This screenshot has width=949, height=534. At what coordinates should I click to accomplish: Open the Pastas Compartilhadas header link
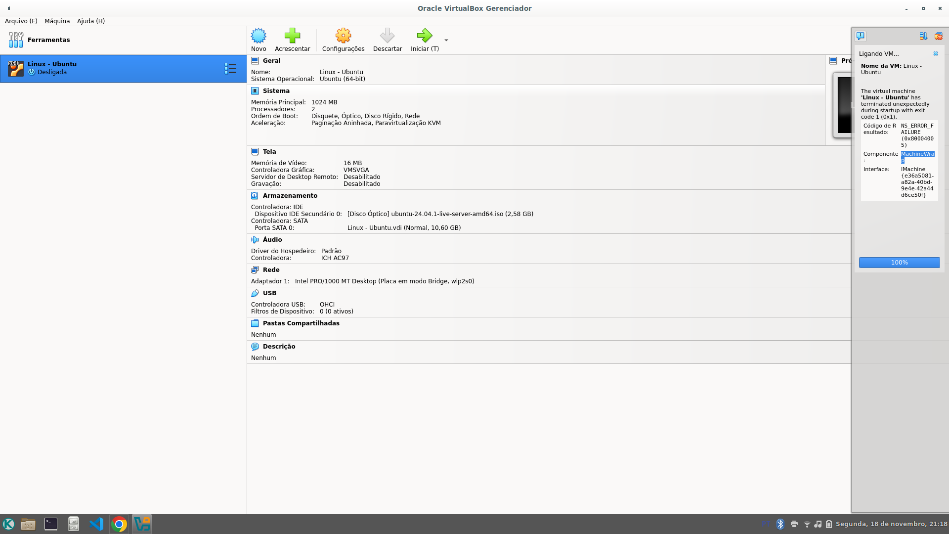point(301,323)
